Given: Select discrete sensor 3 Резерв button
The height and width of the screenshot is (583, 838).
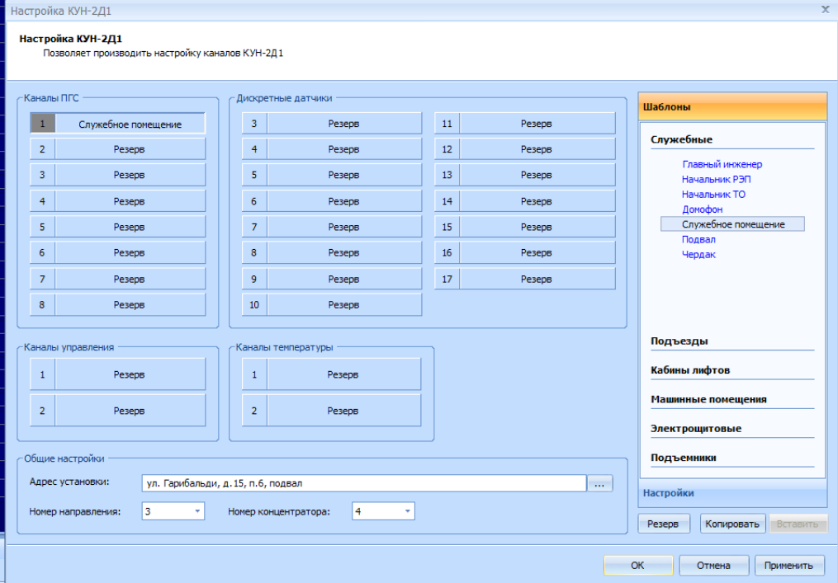Looking at the screenshot, I should (x=343, y=124).
